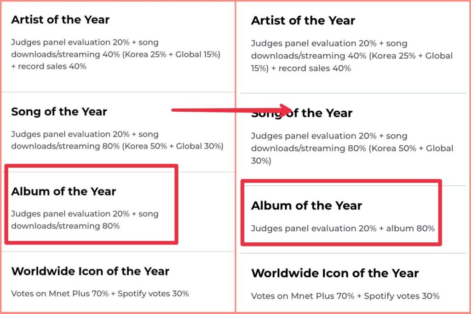Click left '+ record sales 40%' line

[x=49, y=66]
